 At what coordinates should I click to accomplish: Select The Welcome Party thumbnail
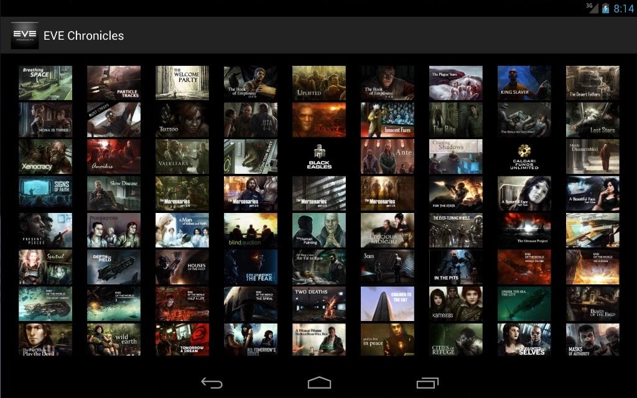point(182,83)
